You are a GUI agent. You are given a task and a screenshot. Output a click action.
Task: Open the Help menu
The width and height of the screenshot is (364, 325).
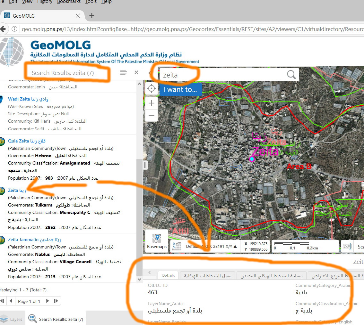[106, 2]
